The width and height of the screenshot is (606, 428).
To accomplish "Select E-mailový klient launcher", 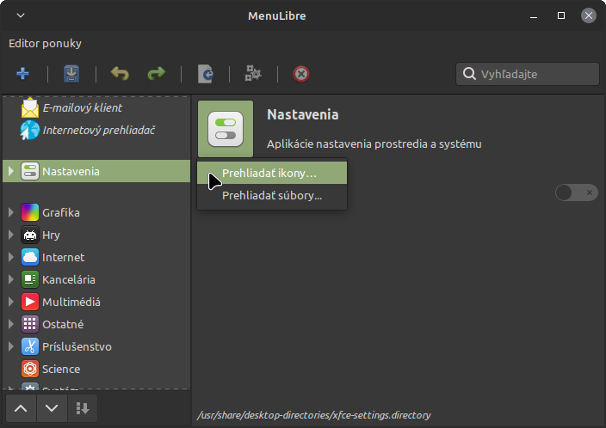I will pos(82,108).
